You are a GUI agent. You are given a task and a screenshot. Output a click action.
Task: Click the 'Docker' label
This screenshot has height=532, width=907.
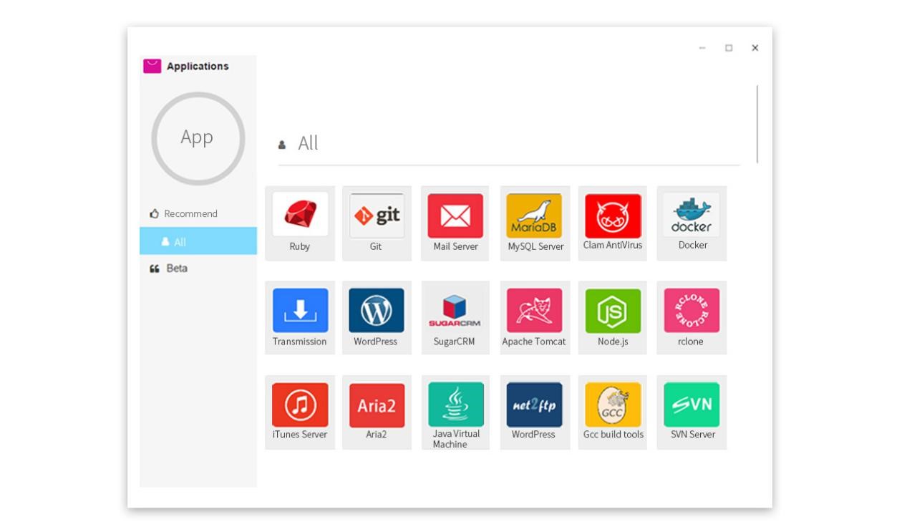click(x=693, y=245)
